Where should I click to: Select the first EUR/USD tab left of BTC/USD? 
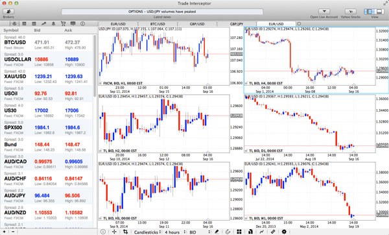(118, 24)
